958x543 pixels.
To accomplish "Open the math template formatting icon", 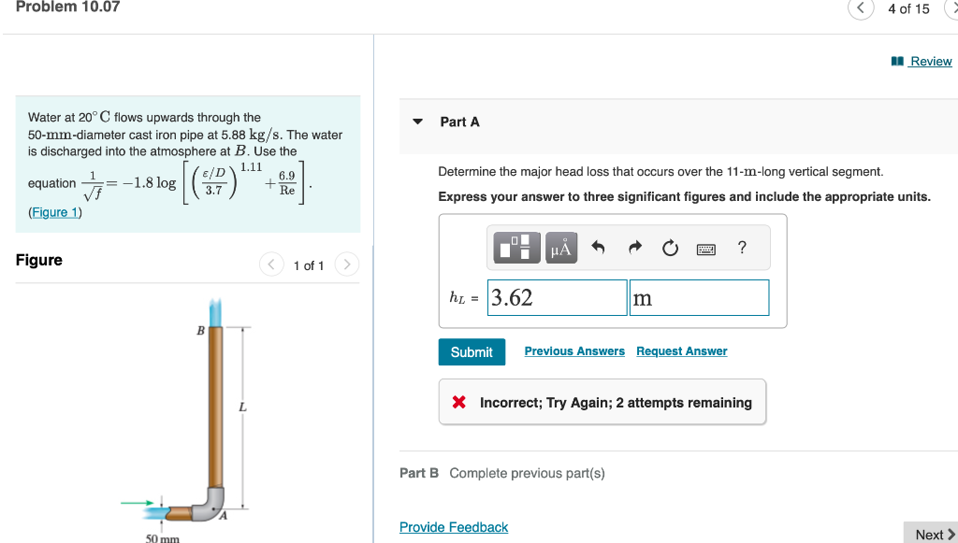I will 515,248.
